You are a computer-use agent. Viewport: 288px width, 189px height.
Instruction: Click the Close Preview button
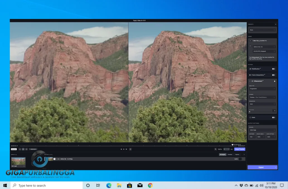pyautogui.click(x=239, y=149)
